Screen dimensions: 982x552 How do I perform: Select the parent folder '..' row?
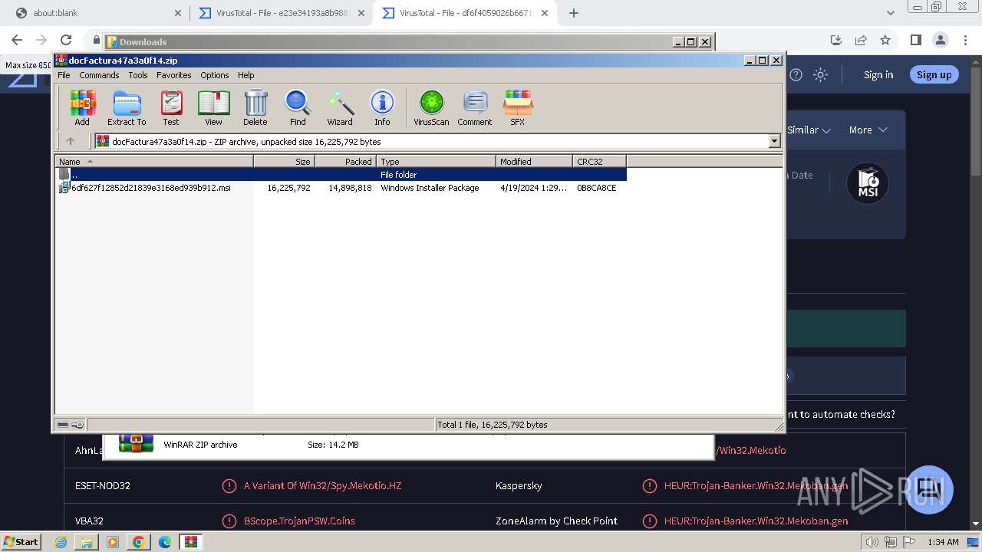[341, 175]
